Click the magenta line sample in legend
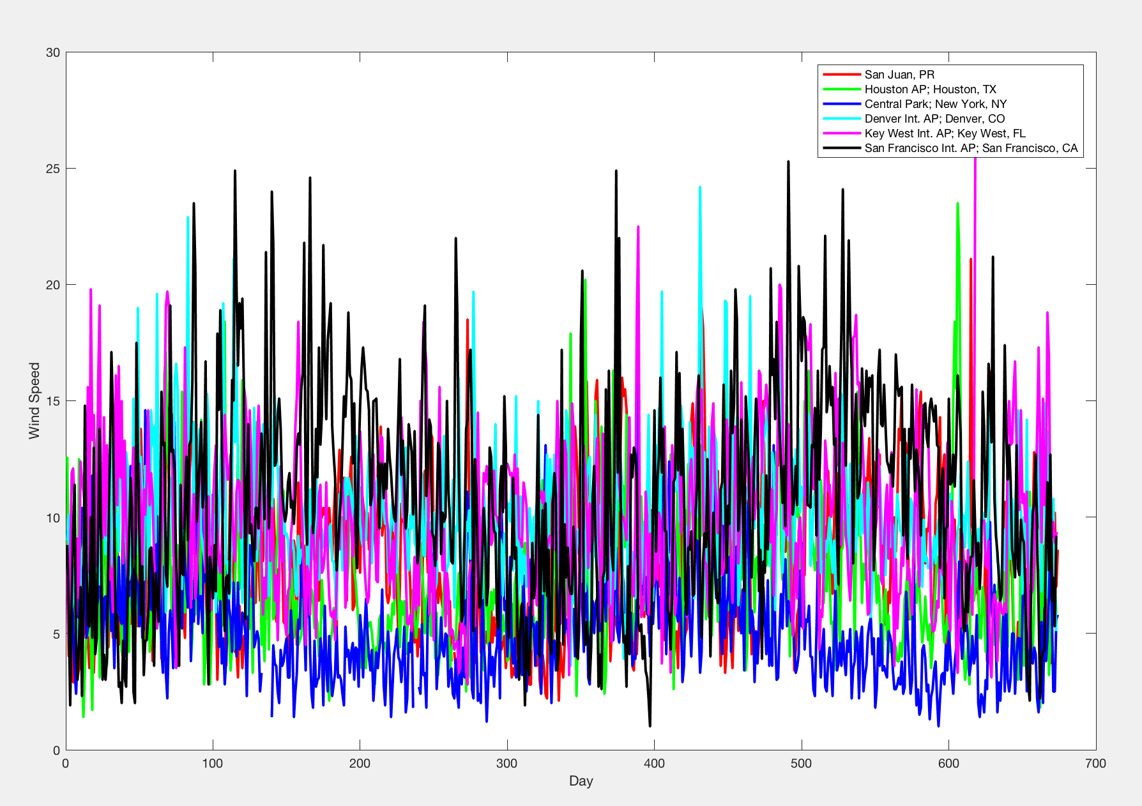The height and width of the screenshot is (806, 1142). [842, 133]
